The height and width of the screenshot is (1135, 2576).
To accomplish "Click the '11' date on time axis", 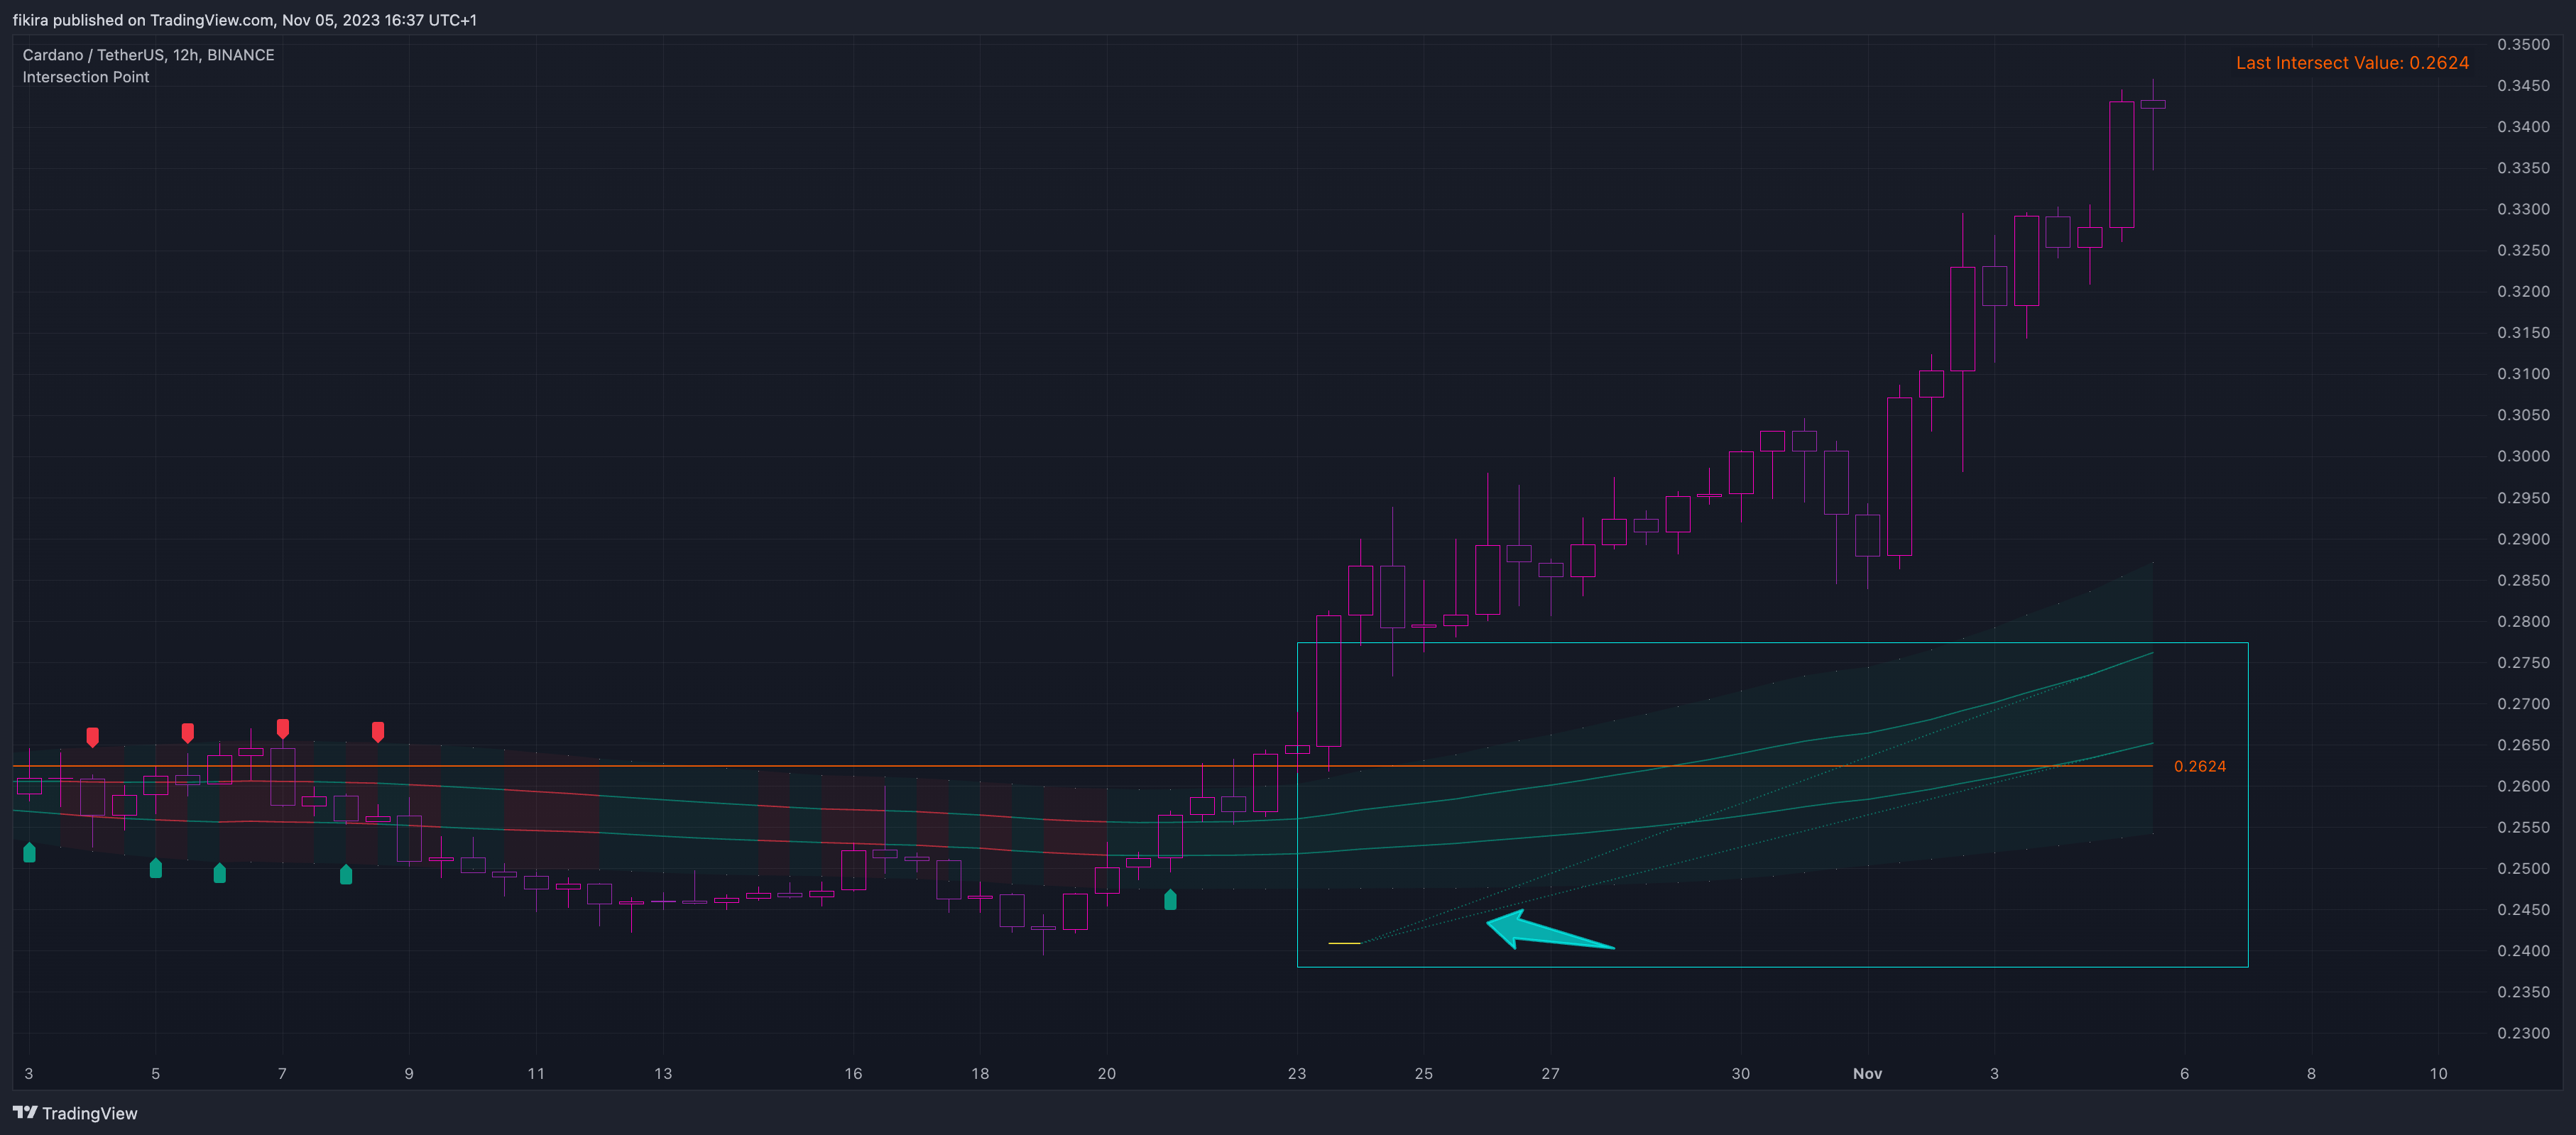I will point(536,1073).
